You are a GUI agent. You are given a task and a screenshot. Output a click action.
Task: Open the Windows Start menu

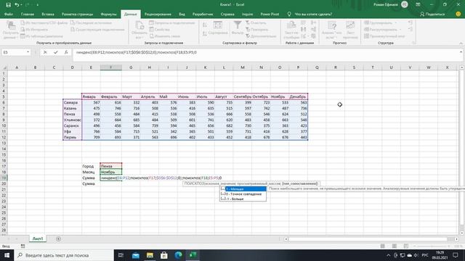7,255
